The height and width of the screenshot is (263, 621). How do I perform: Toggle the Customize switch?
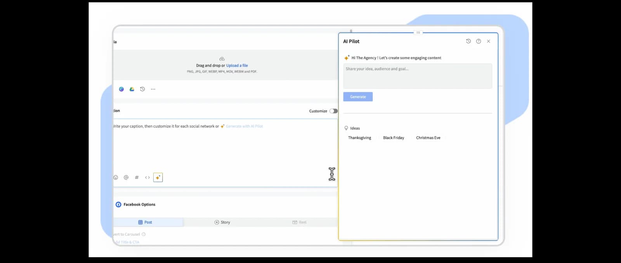click(333, 111)
